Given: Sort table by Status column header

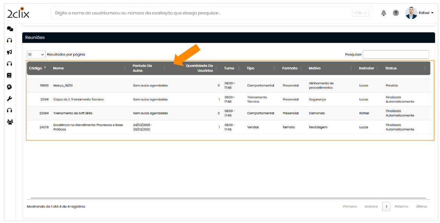Looking at the screenshot, I should click(391, 68).
